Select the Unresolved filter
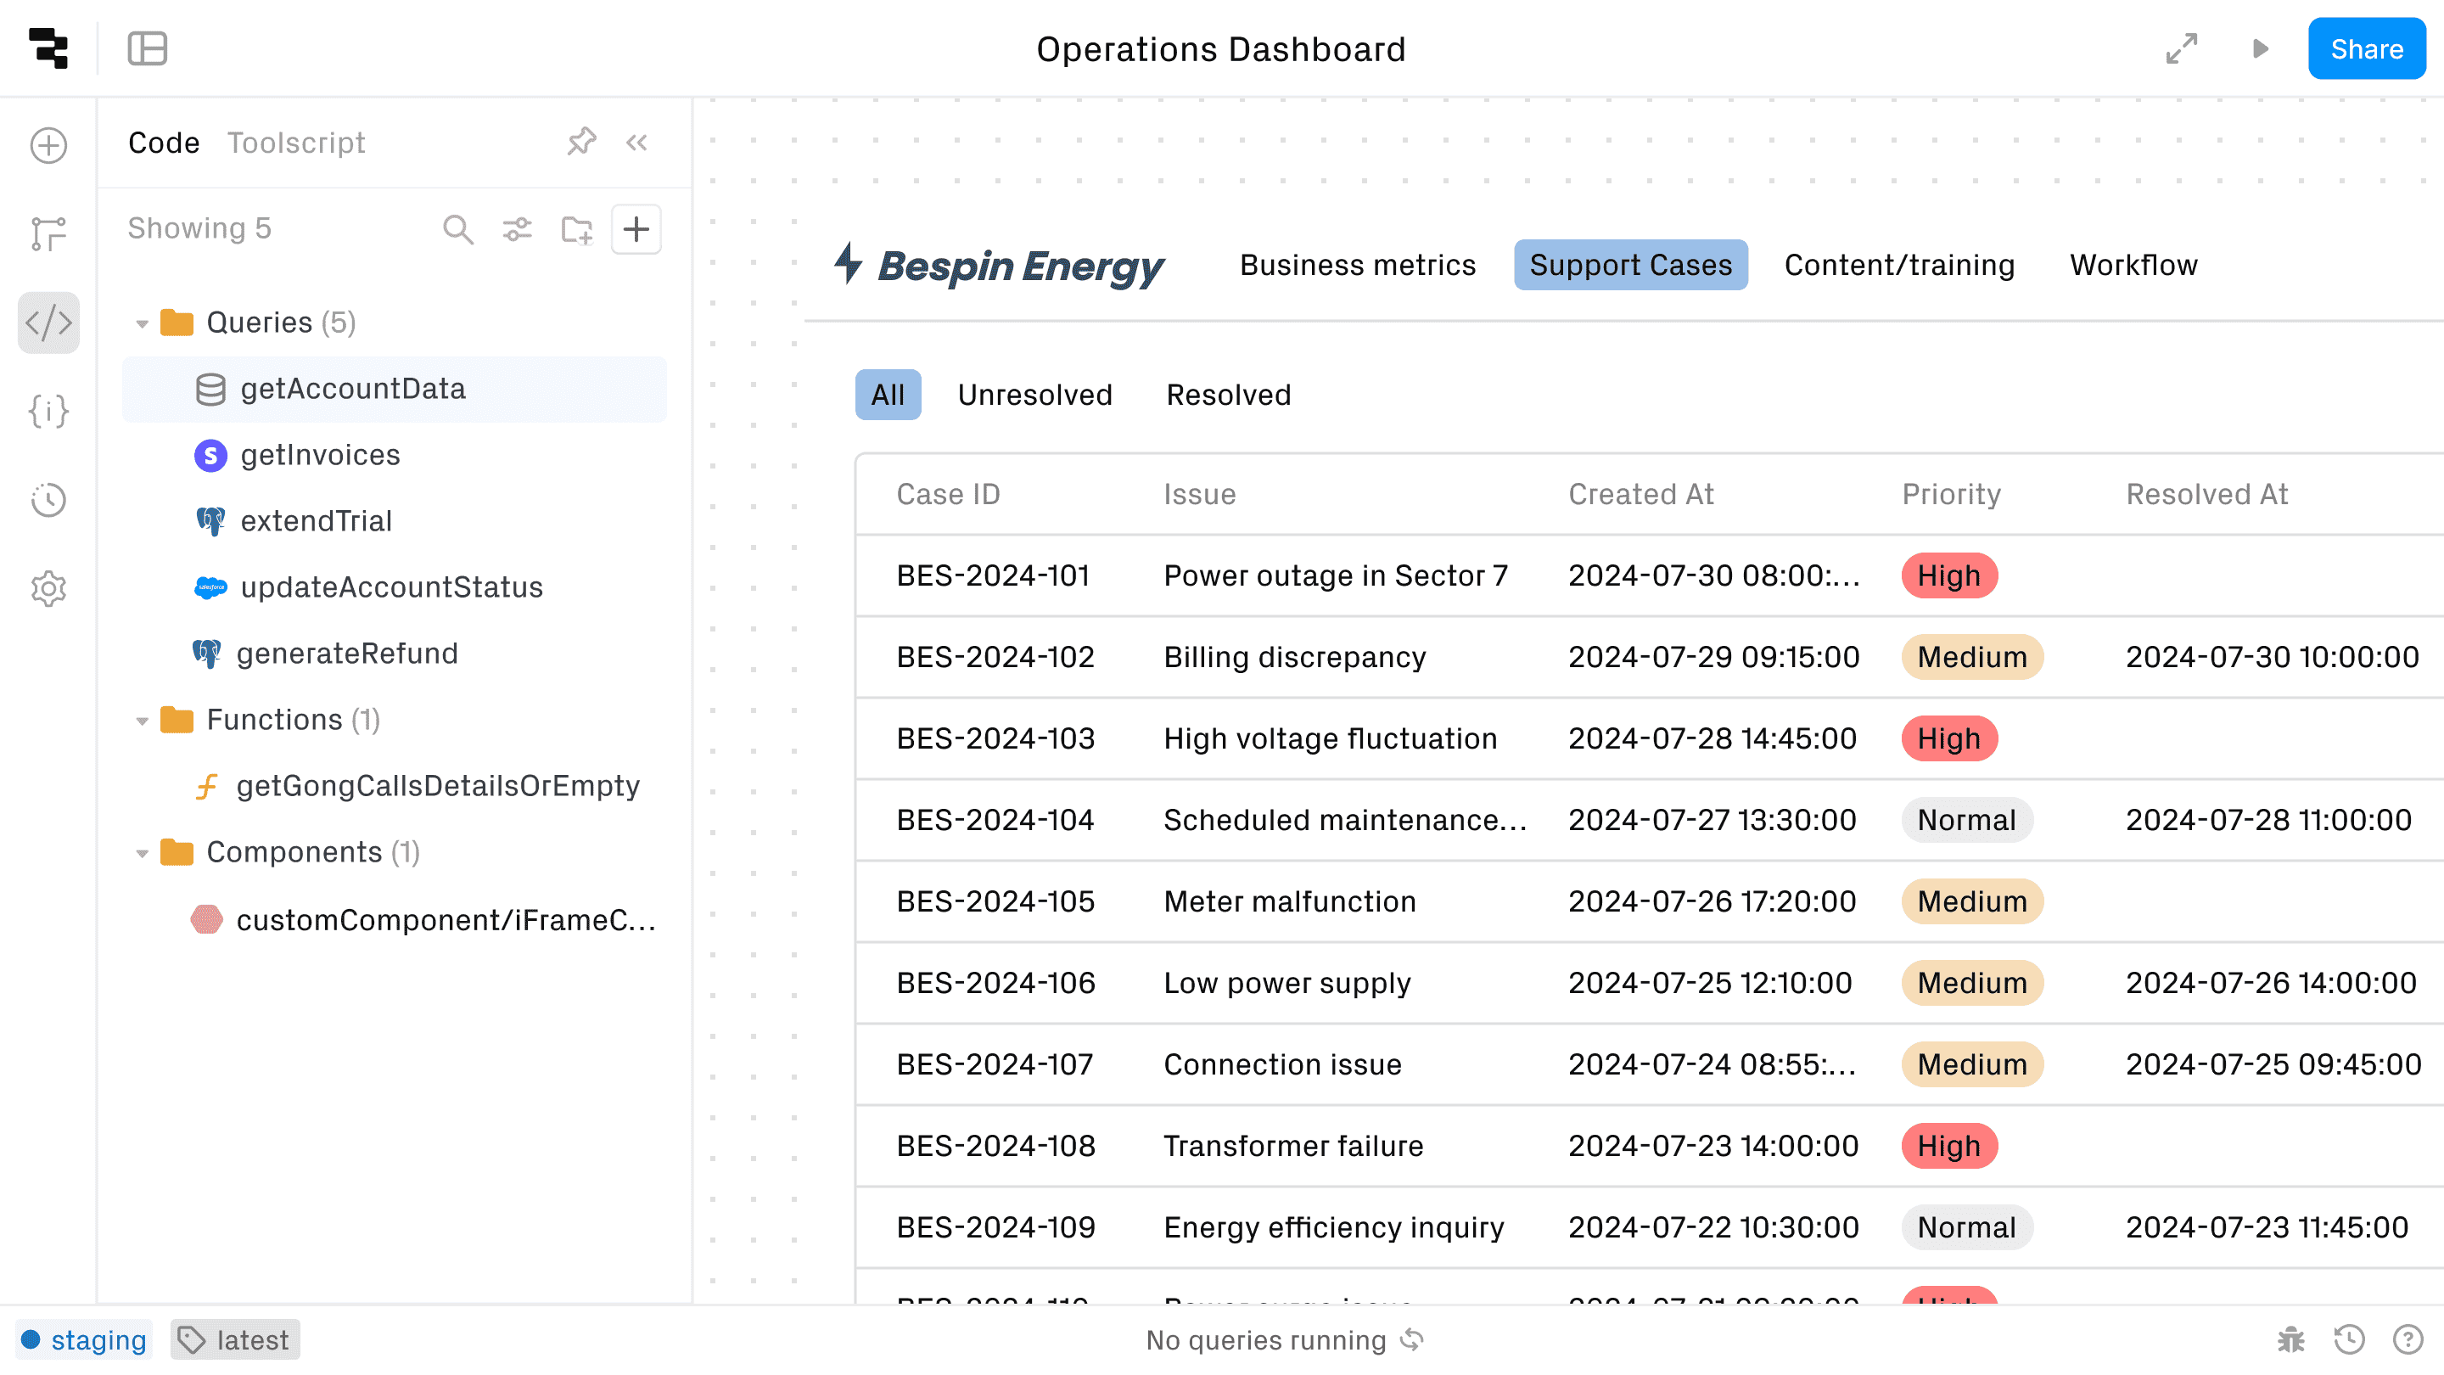This screenshot has width=2444, height=1375. [x=1034, y=395]
